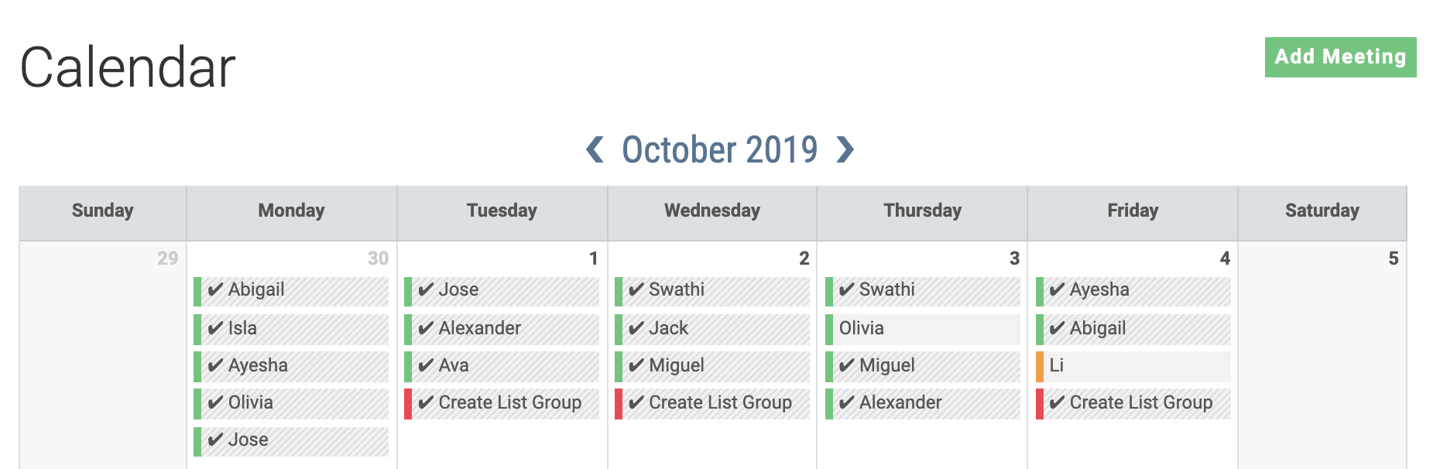Open Wednesday's Create List Group entry
1440x469 pixels.
[710, 402]
